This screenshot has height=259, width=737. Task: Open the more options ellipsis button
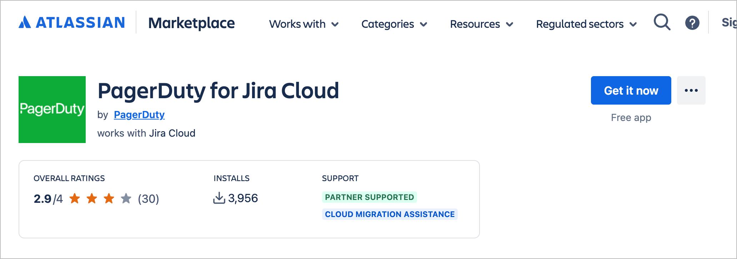tap(691, 90)
